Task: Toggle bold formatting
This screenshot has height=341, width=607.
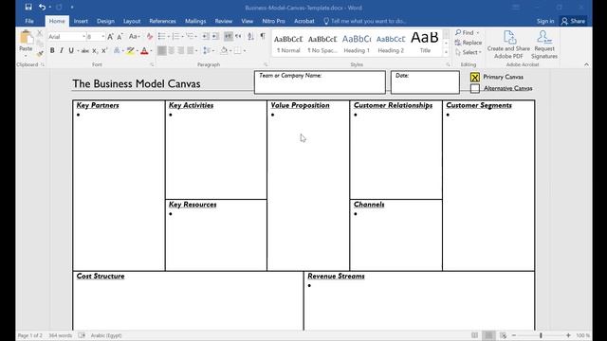Action: coord(52,50)
